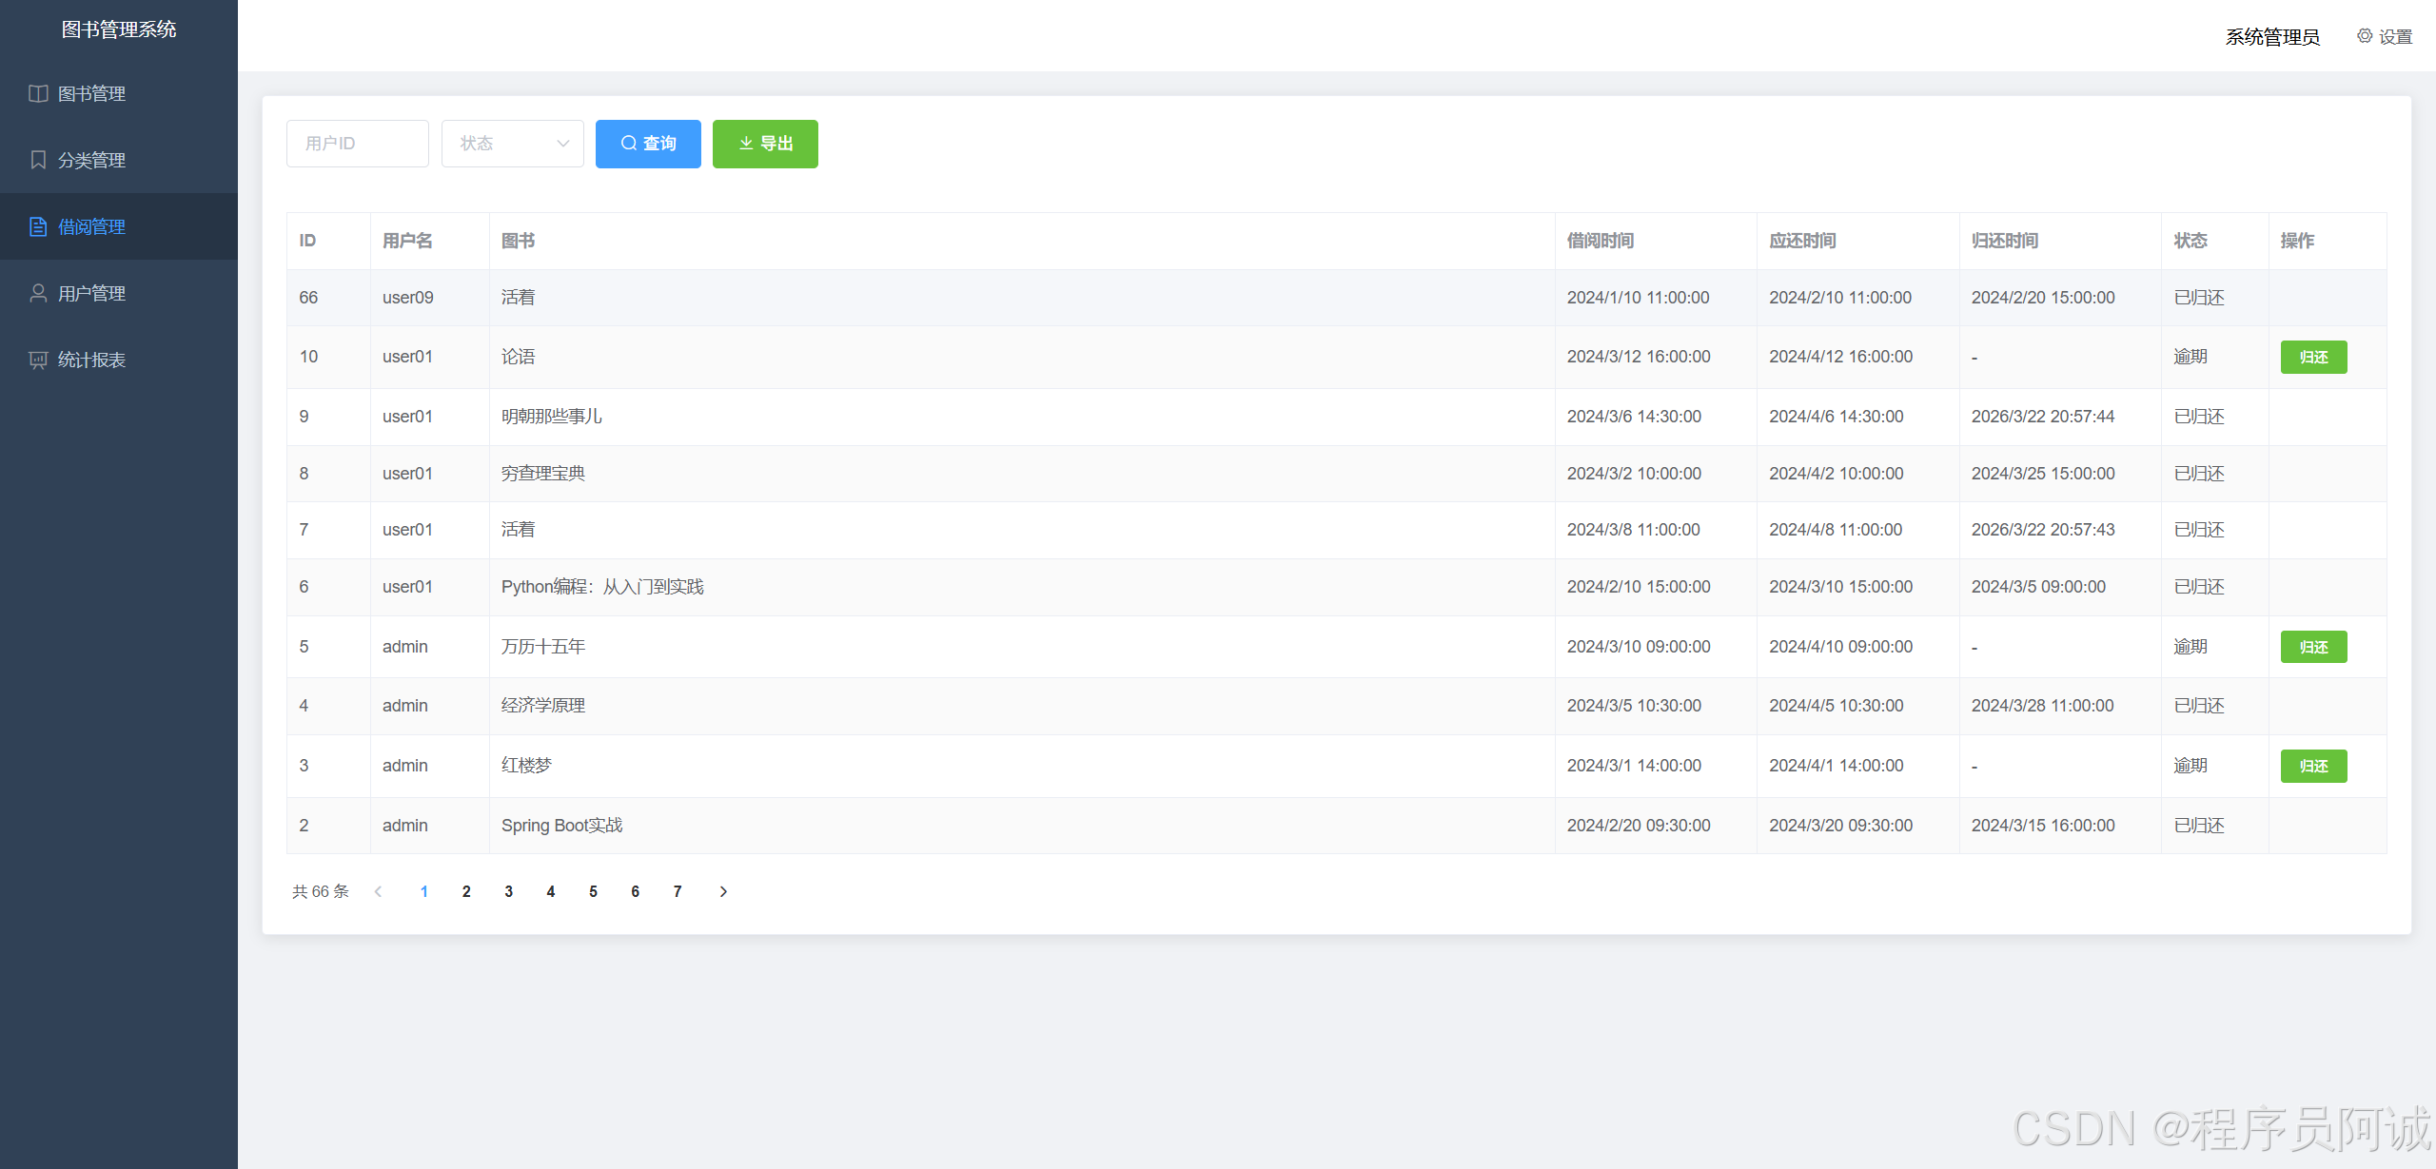
Task: Open 用户管理 menu item
Action: click(91, 293)
